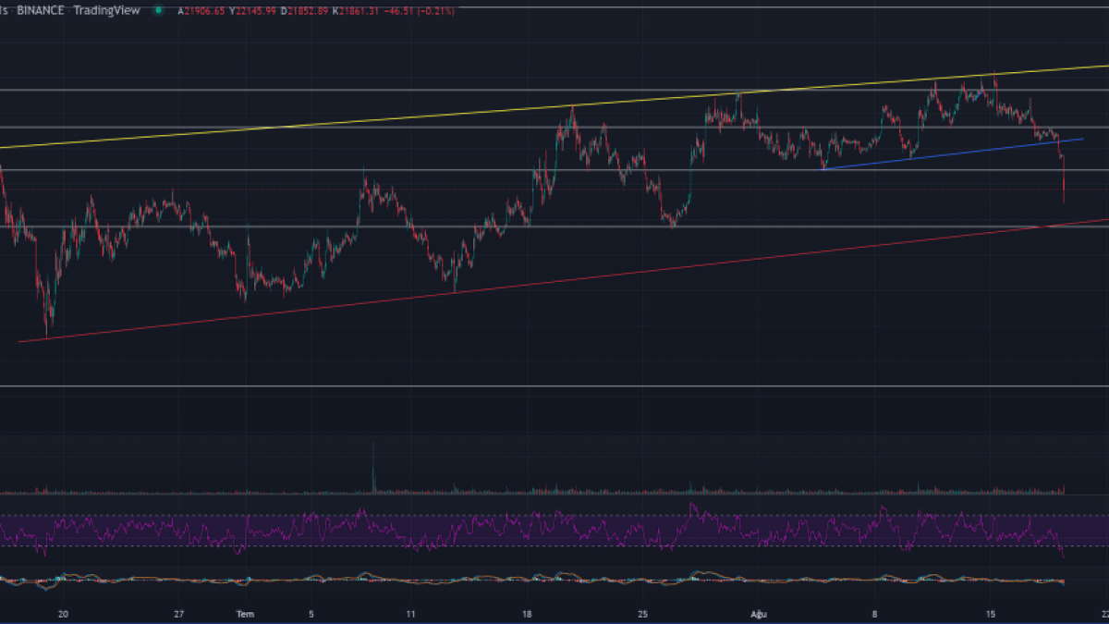Select the purple RSI indicator line
This screenshot has height=624, width=1109.
554,532
